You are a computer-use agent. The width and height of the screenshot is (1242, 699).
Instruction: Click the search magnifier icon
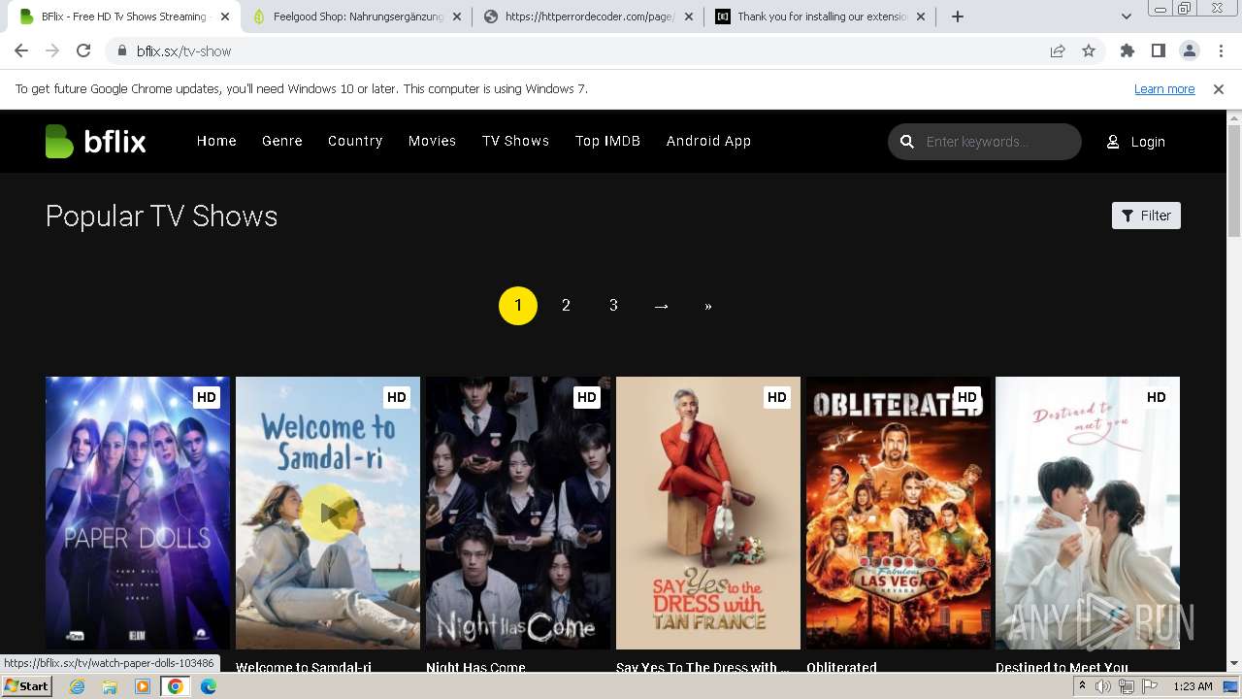(907, 142)
